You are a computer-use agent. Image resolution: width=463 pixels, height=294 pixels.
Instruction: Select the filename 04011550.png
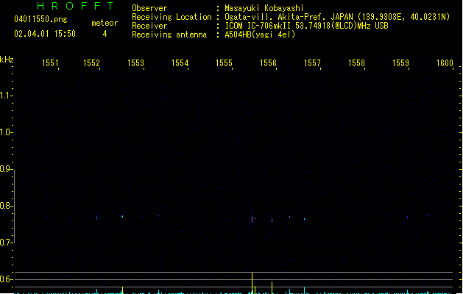(40, 19)
